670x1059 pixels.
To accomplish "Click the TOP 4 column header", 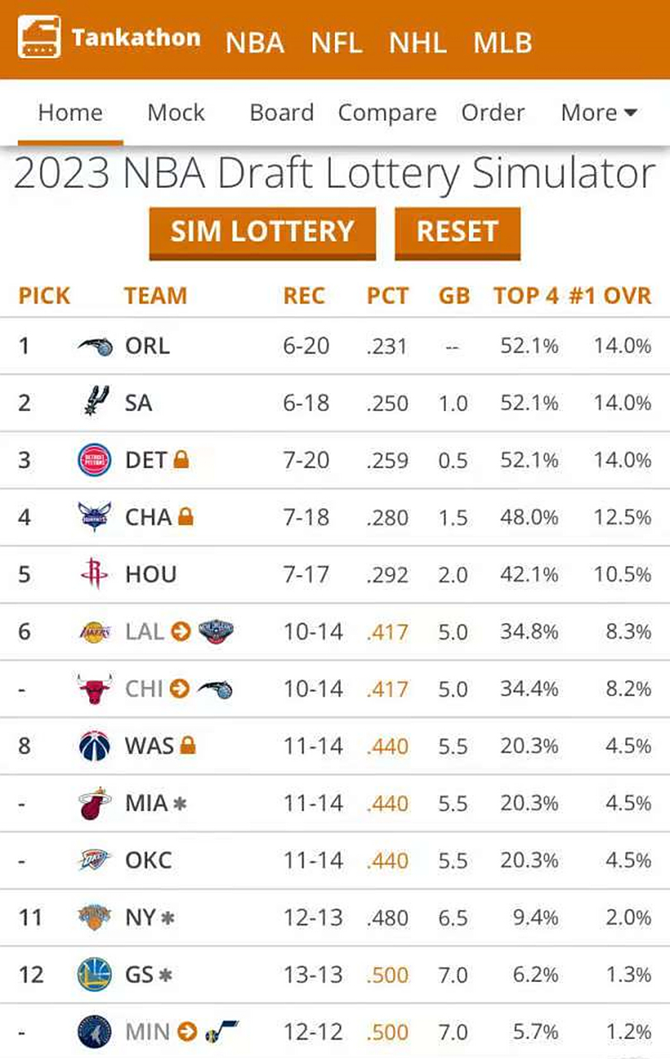I will click(x=526, y=295).
